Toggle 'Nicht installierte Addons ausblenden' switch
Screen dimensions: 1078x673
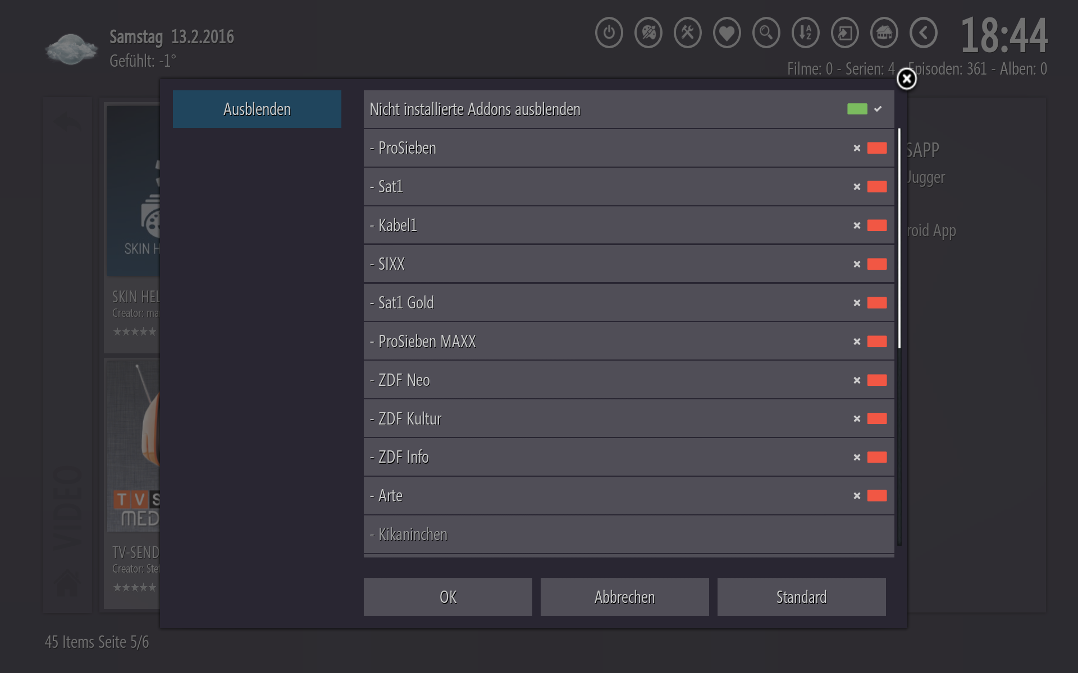(865, 109)
